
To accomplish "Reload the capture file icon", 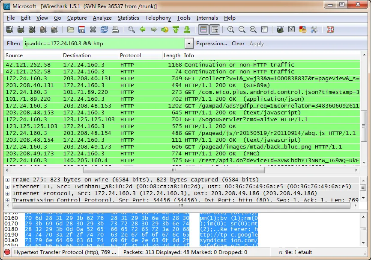I will [104, 29].
